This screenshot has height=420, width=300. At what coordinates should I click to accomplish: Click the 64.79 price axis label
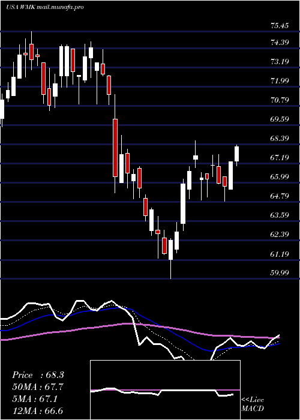(280, 196)
